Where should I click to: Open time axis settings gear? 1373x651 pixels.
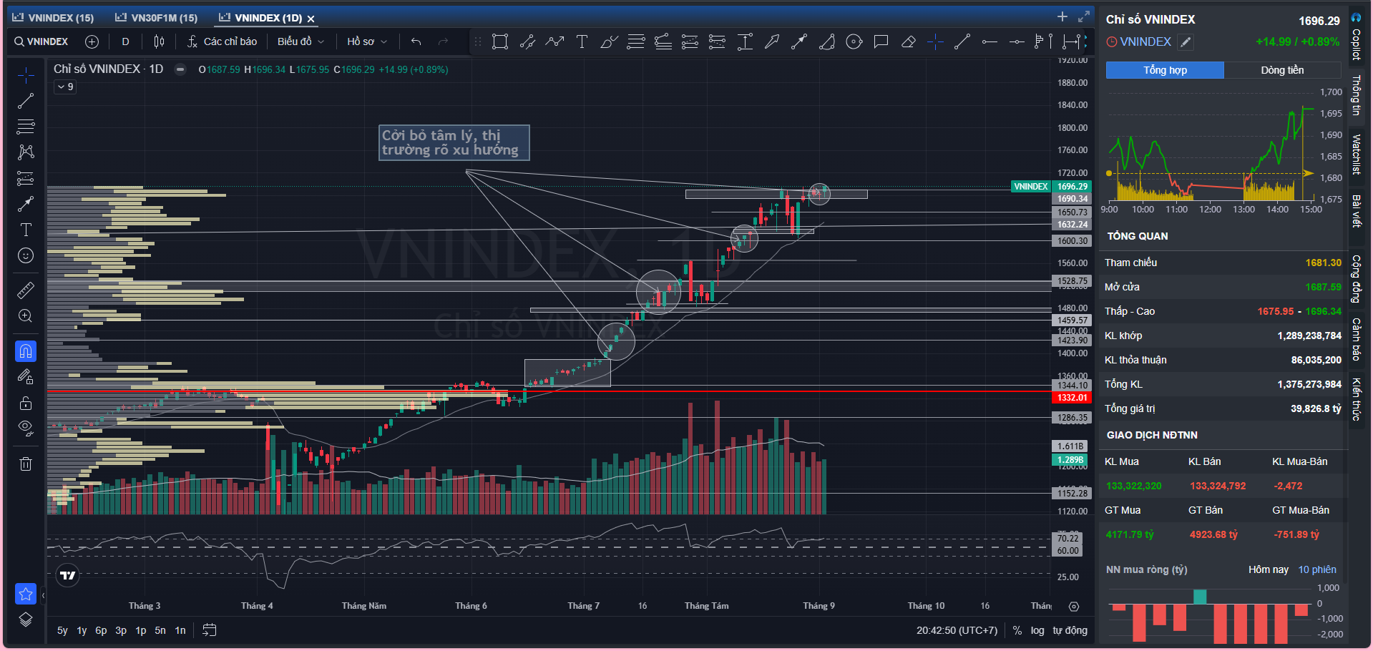pyautogui.click(x=1074, y=606)
